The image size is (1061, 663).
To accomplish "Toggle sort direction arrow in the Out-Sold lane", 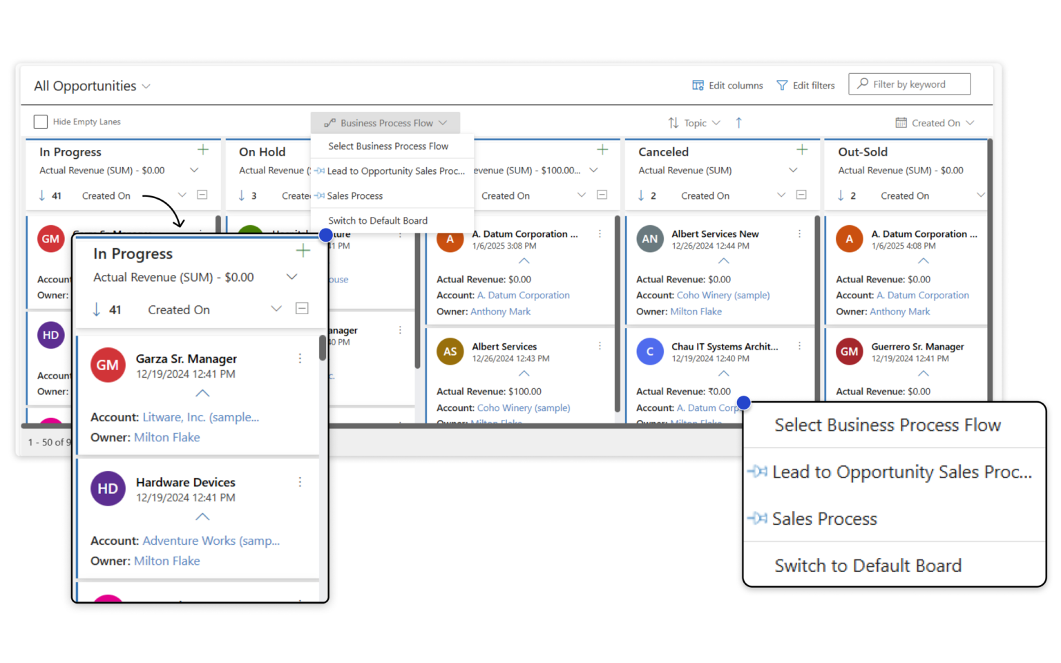I will 841,196.
